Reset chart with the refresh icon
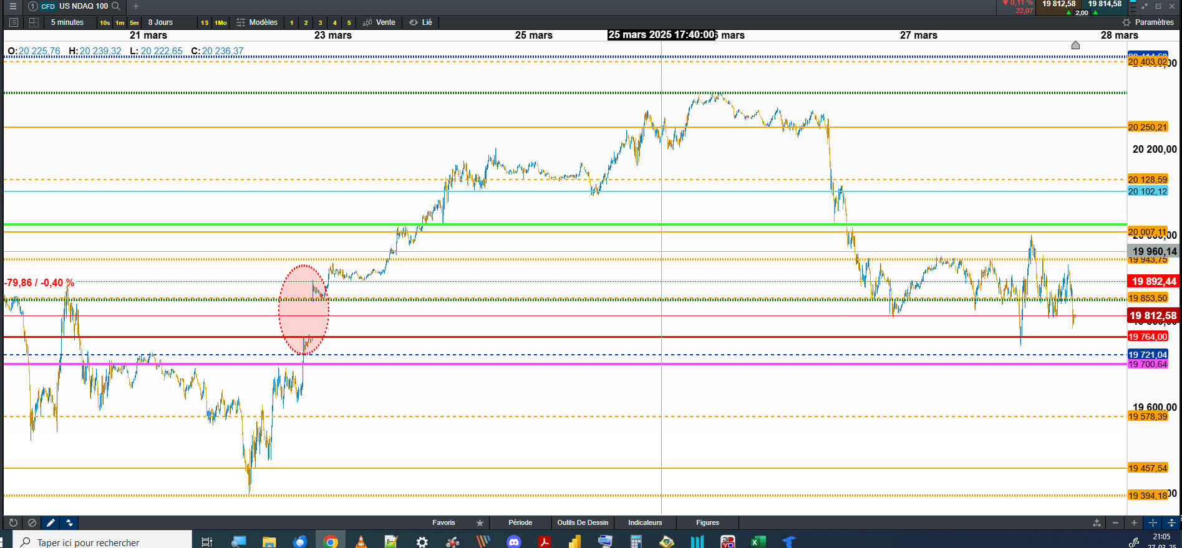Viewport: 1182px width, 548px height. pyautogui.click(x=13, y=523)
